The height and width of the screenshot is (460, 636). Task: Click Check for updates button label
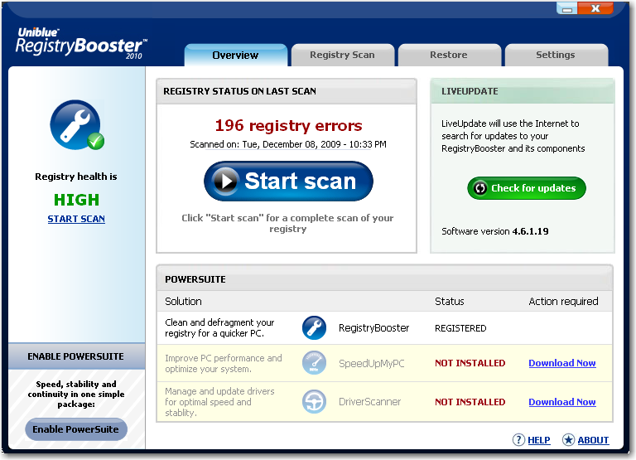coord(533,188)
